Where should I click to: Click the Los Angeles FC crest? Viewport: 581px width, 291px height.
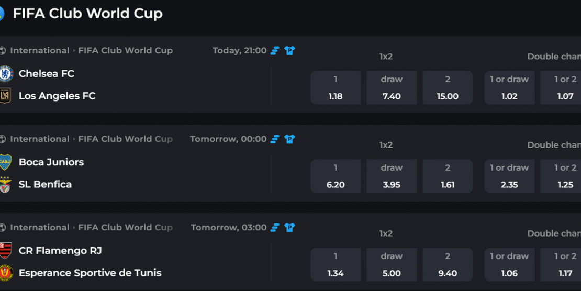(x=5, y=96)
